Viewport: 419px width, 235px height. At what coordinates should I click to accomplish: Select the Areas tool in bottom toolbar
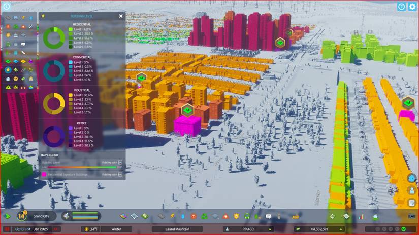[134, 216]
